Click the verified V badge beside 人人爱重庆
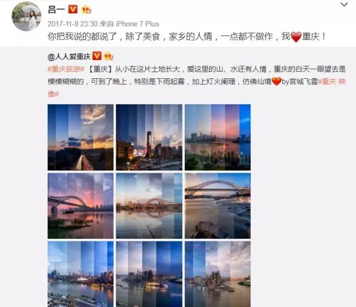The image size is (356, 307). [97, 56]
